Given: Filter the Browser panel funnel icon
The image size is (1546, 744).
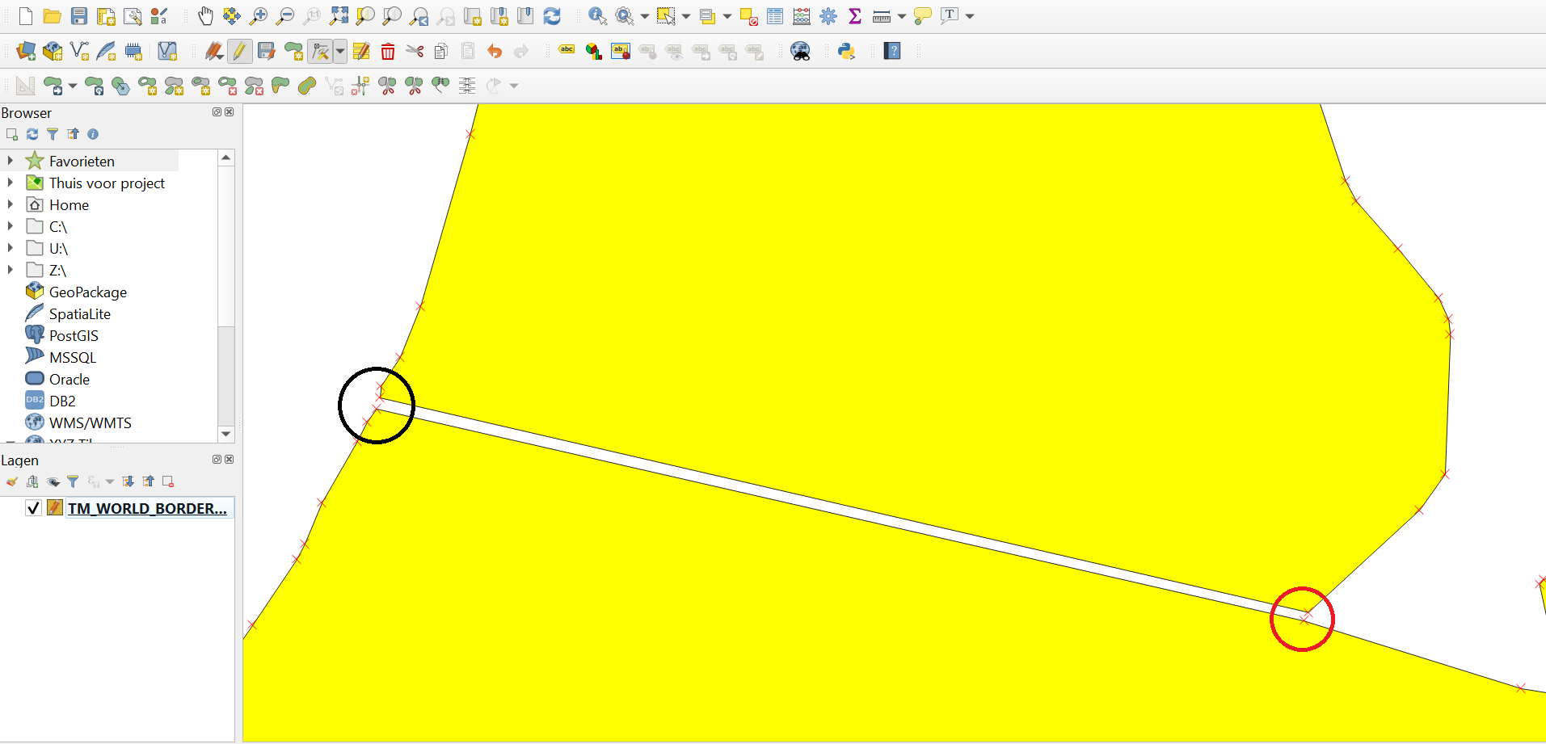Looking at the screenshot, I should [x=53, y=134].
